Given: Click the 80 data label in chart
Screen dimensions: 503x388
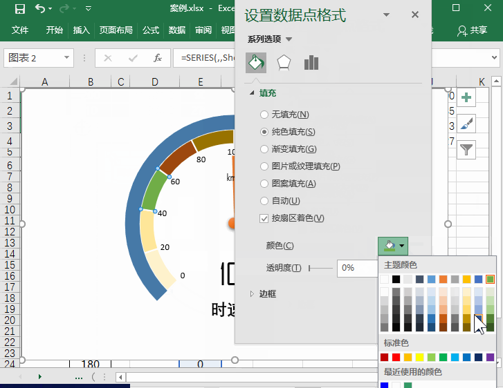Looking at the screenshot, I should 201,159.
